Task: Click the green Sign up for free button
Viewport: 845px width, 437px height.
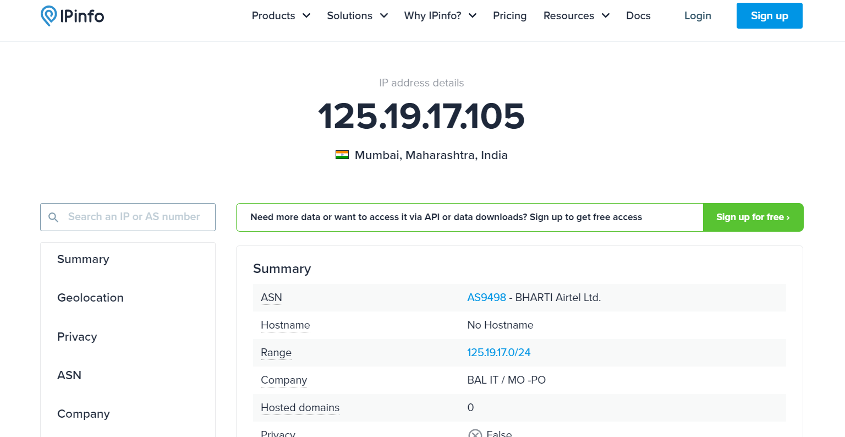Action: pyautogui.click(x=753, y=217)
